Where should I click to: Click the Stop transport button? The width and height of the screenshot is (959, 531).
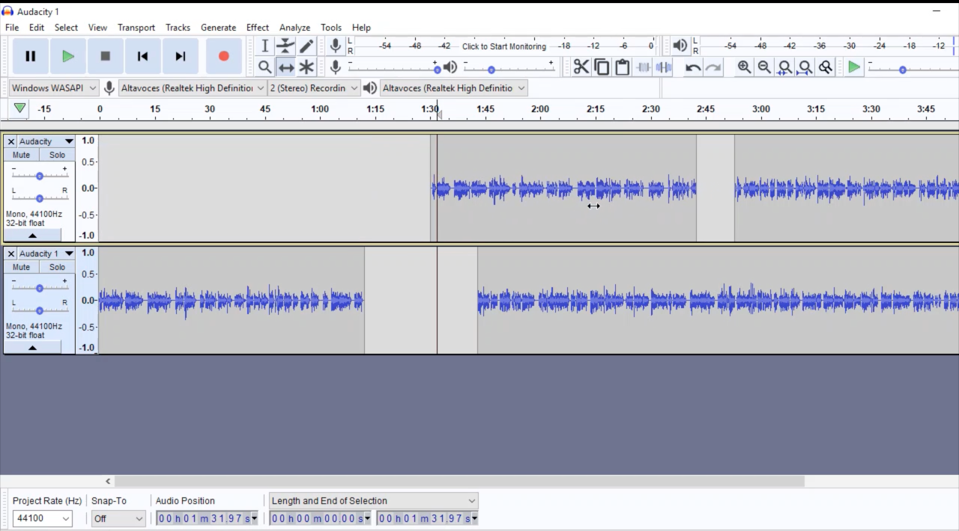(x=106, y=56)
